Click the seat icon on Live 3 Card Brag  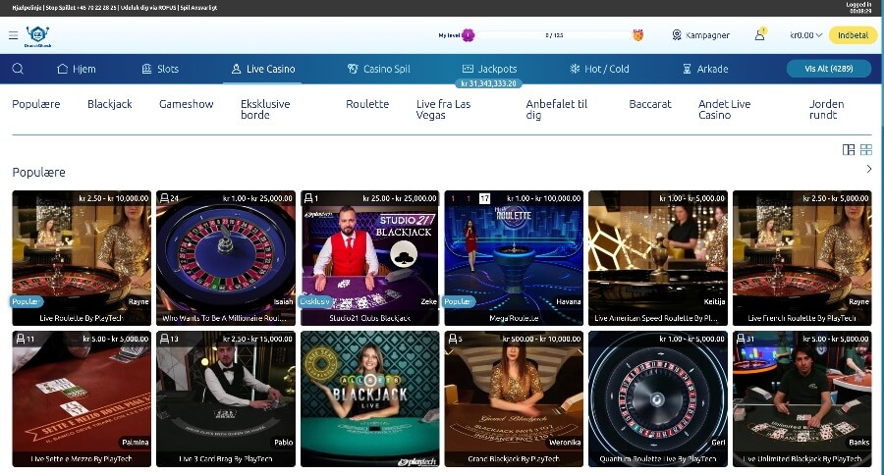coord(164,339)
